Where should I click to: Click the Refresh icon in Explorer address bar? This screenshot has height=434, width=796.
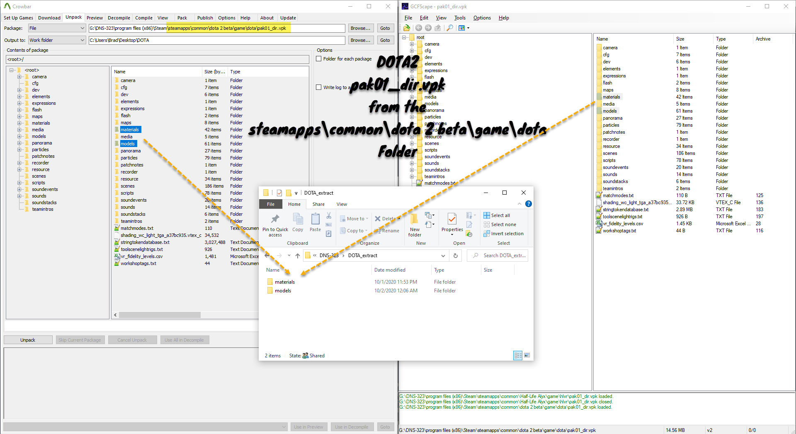click(456, 256)
